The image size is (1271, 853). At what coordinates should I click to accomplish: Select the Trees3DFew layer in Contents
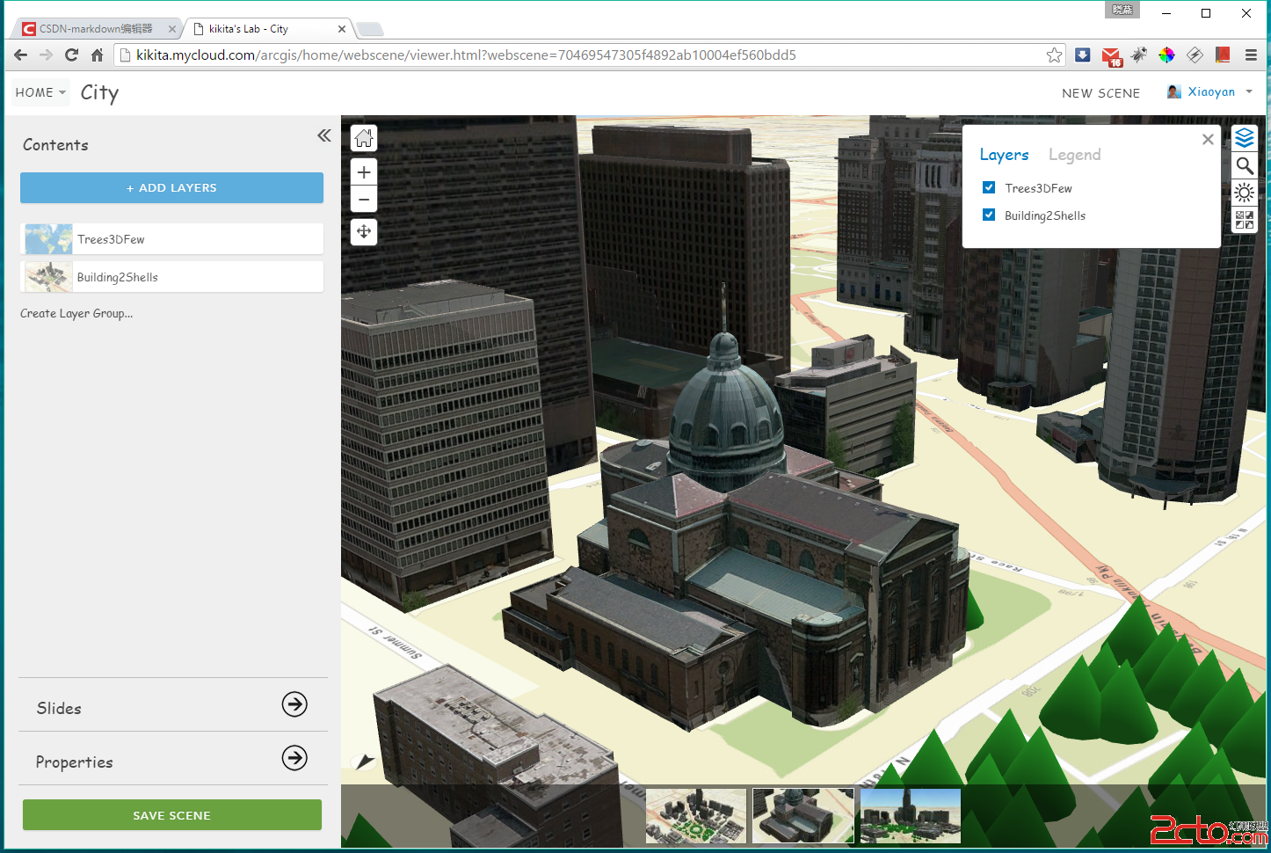point(171,239)
